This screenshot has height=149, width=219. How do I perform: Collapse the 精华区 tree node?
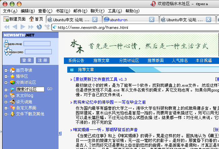[x=6, y=77]
